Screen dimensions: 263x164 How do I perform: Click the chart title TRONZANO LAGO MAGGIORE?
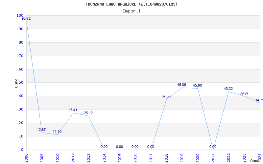(131, 4)
